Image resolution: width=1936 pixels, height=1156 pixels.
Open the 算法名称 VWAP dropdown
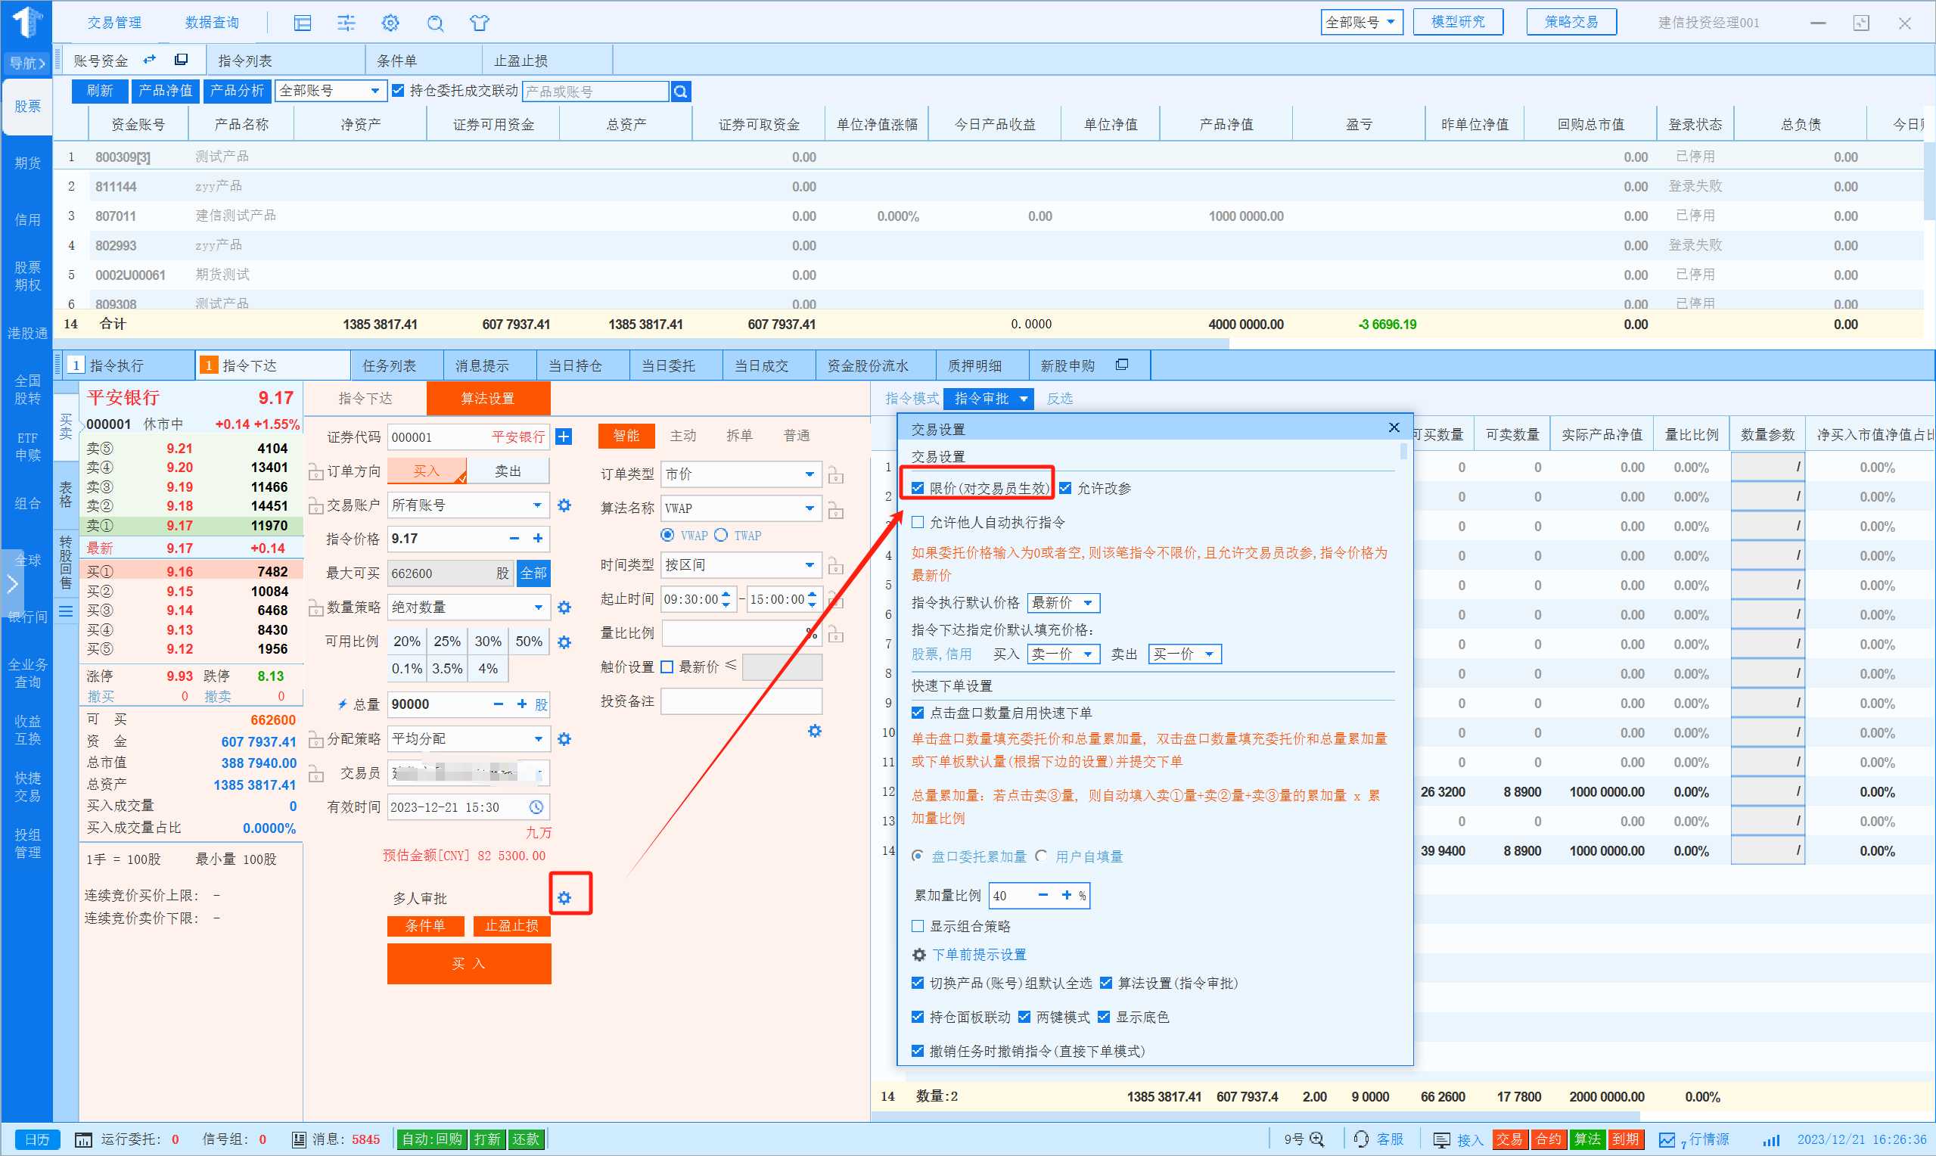[741, 508]
